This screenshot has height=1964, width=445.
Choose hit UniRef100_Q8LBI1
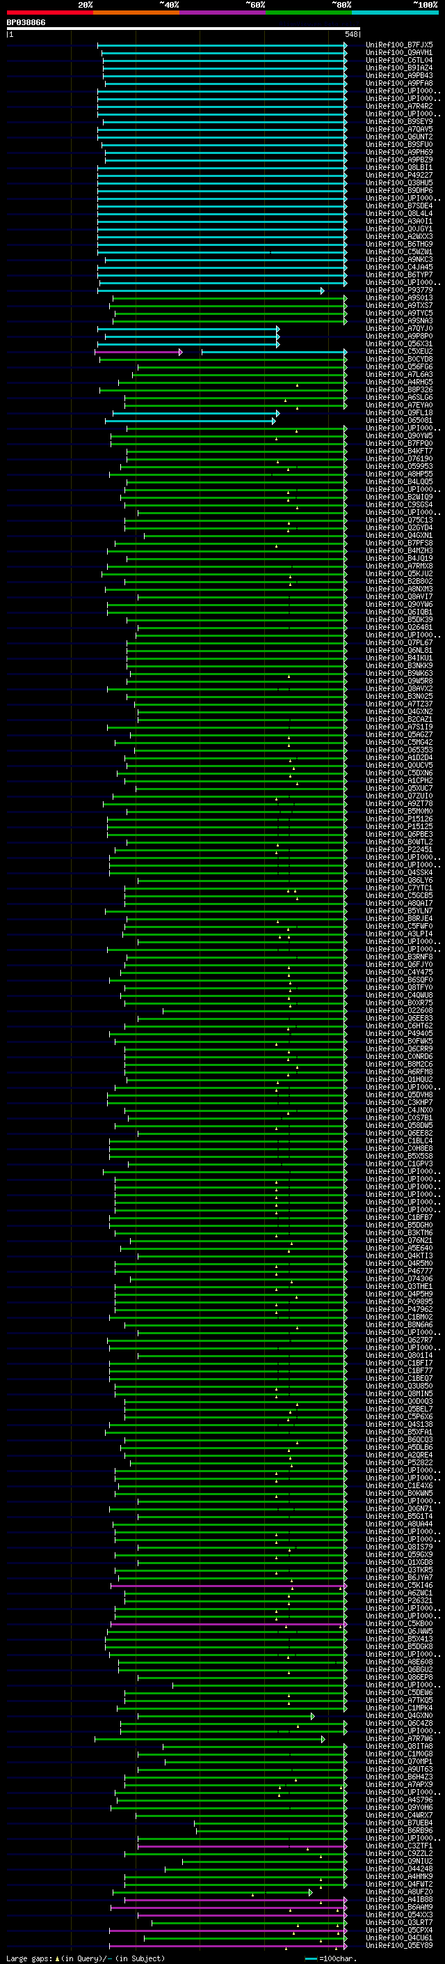pyautogui.click(x=399, y=168)
